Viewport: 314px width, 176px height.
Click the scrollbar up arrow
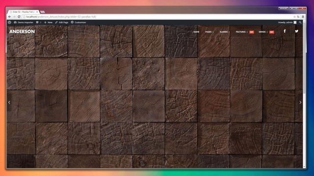point(304,21)
